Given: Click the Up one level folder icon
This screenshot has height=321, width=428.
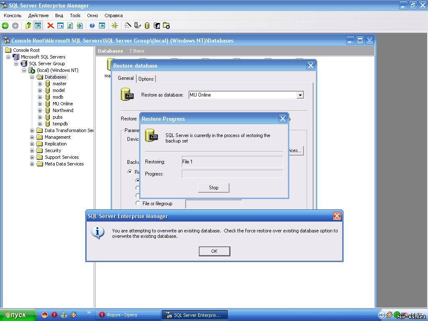Looking at the screenshot, I should (x=28, y=26).
